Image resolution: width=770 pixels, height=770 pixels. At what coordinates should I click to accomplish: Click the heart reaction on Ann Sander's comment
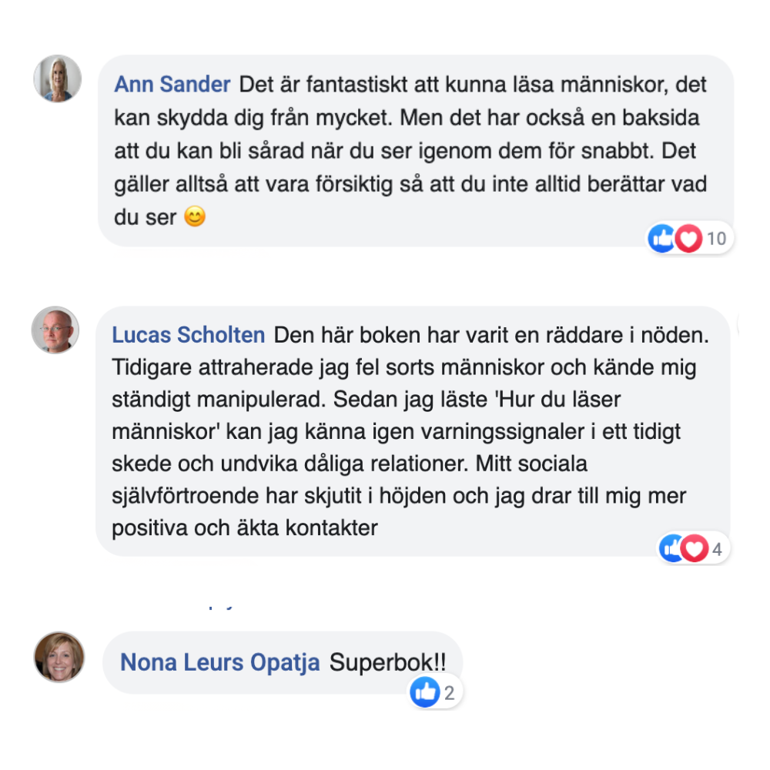tap(688, 239)
